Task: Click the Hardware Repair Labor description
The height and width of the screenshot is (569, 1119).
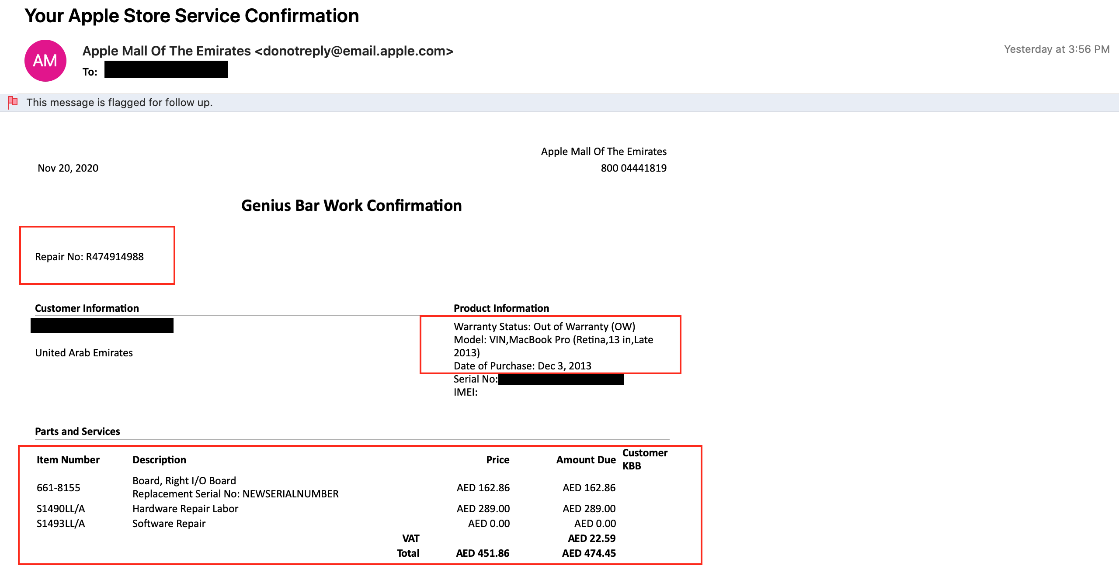Action: click(x=185, y=509)
